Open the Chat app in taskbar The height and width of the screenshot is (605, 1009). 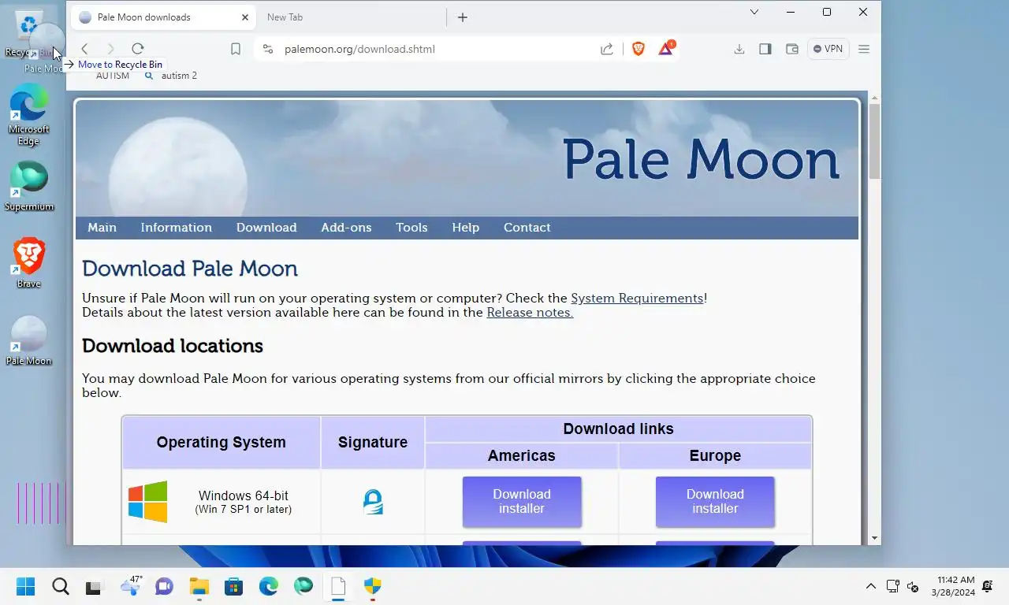[x=164, y=586]
